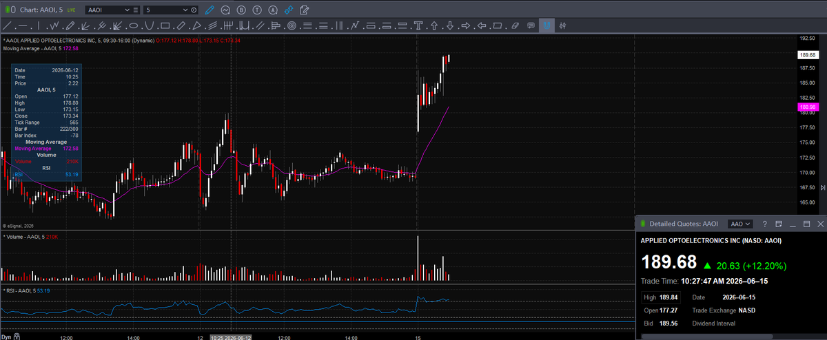
Task: Select the pencil freehand drawing tool
Action: coord(70,26)
